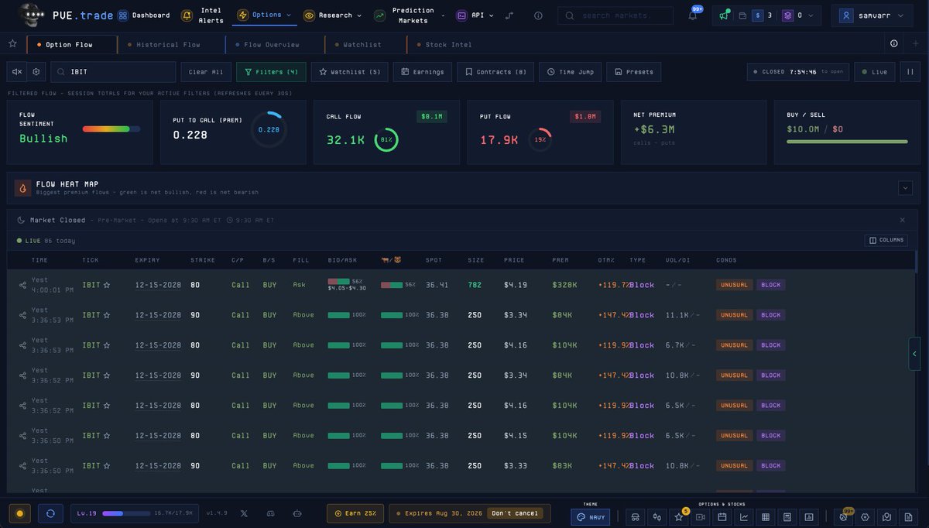Click the green megaphone announcements icon

pos(724,15)
